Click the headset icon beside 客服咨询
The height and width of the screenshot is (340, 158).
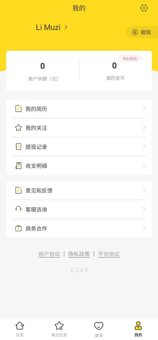(x=18, y=209)
